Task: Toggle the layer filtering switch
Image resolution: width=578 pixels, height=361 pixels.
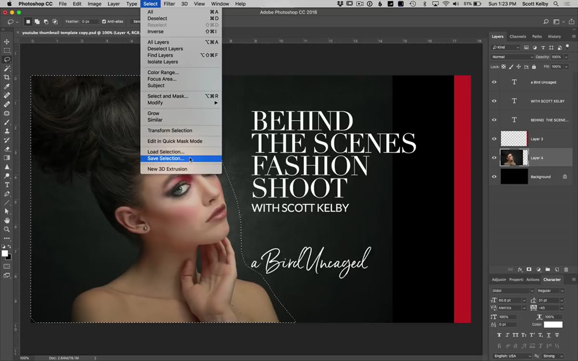Action: pyautogui.click(x=568, y=47)
